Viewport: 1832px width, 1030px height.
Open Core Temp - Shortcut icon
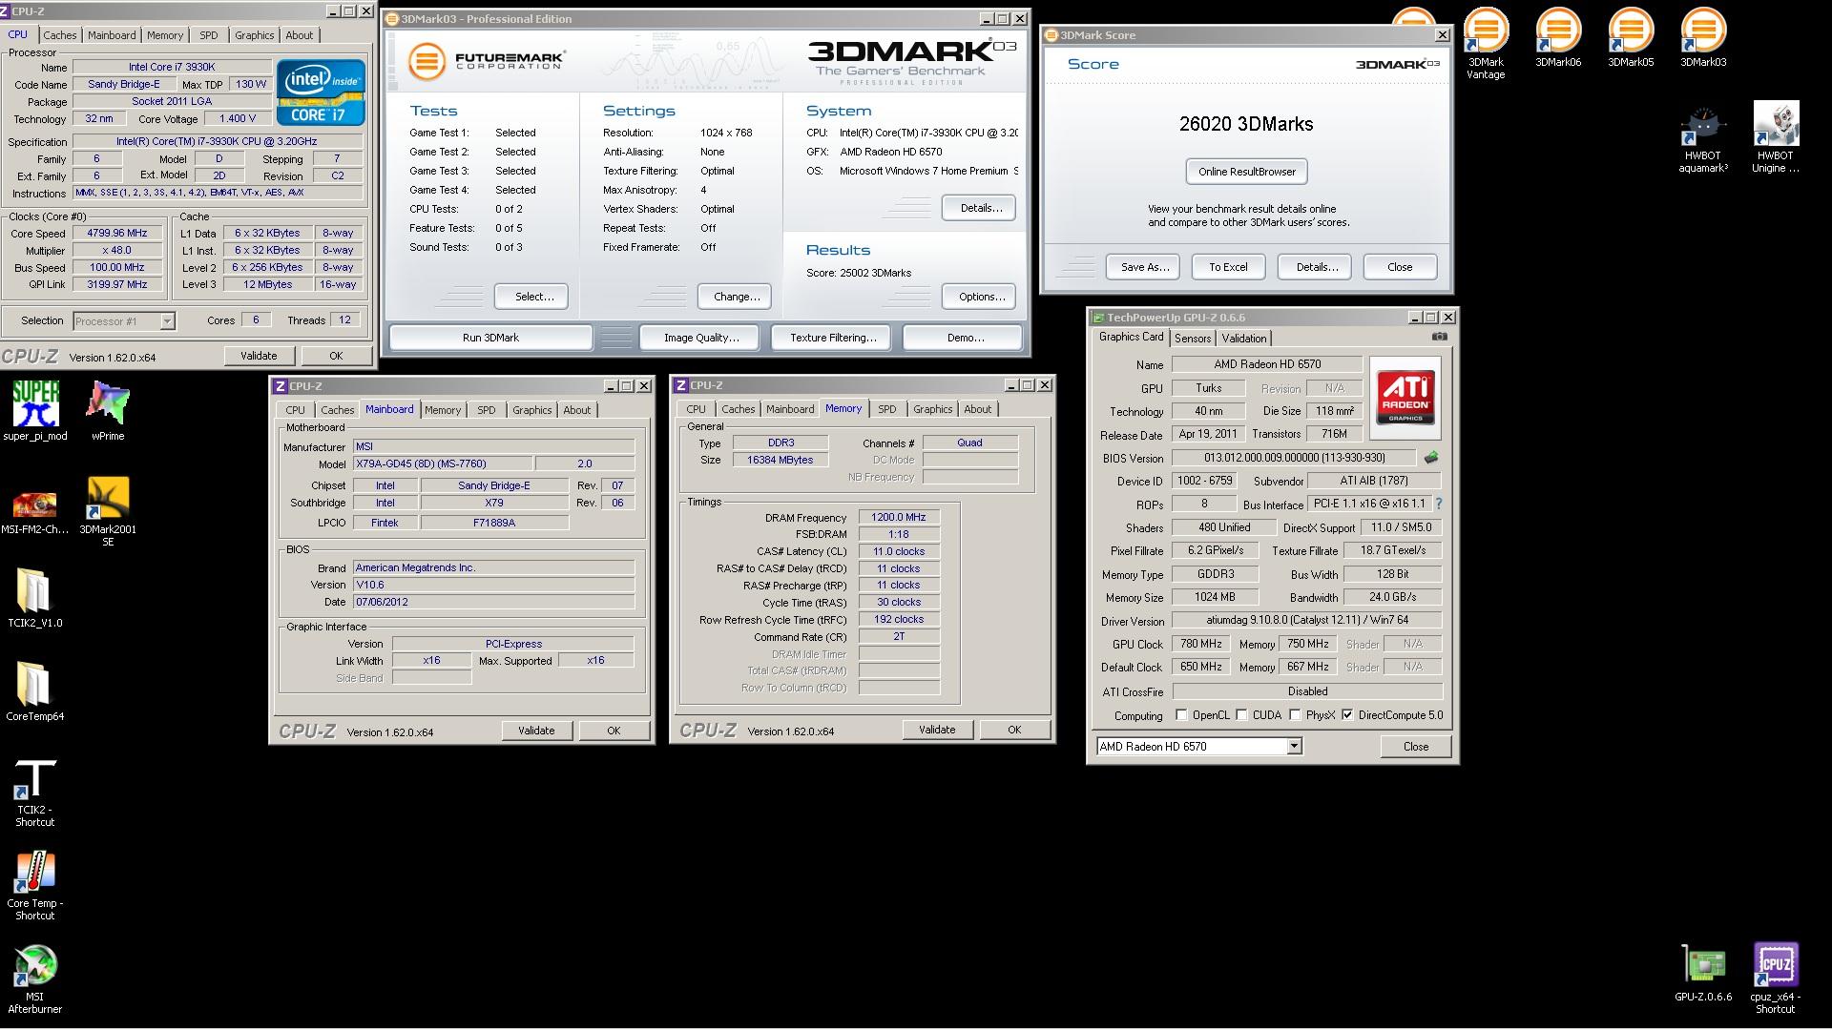click(35, 886)
